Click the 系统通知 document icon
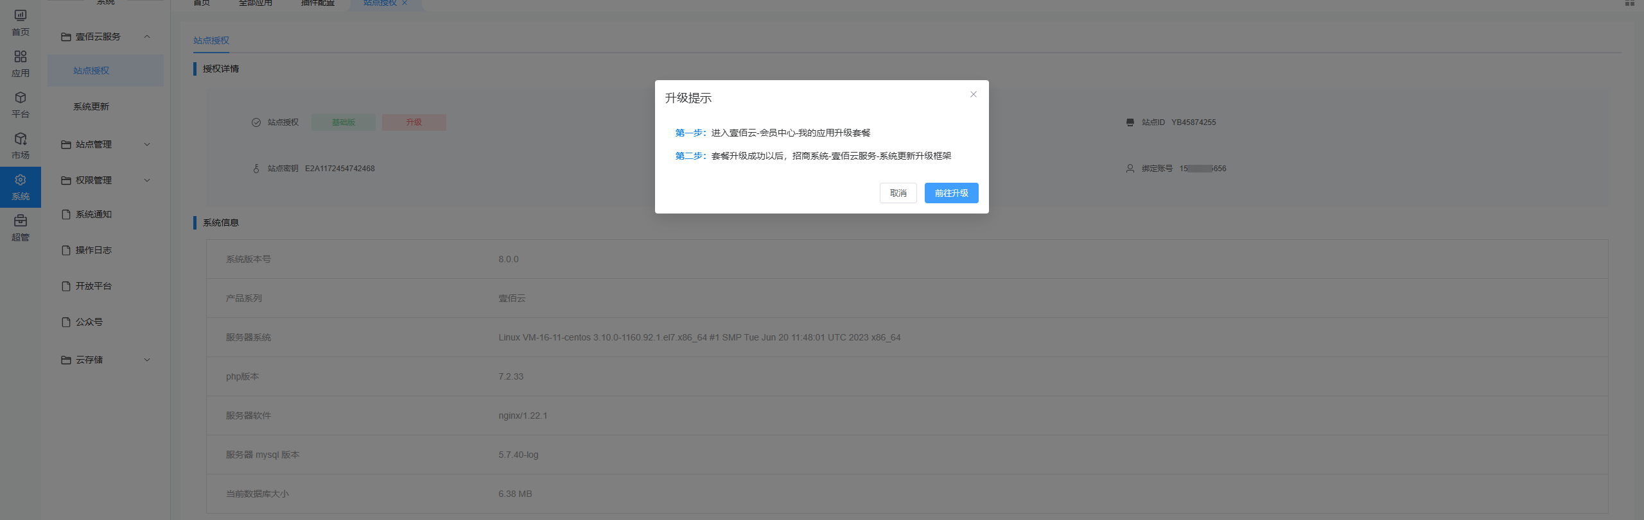The image size is (1644, 520). point(66,214)
